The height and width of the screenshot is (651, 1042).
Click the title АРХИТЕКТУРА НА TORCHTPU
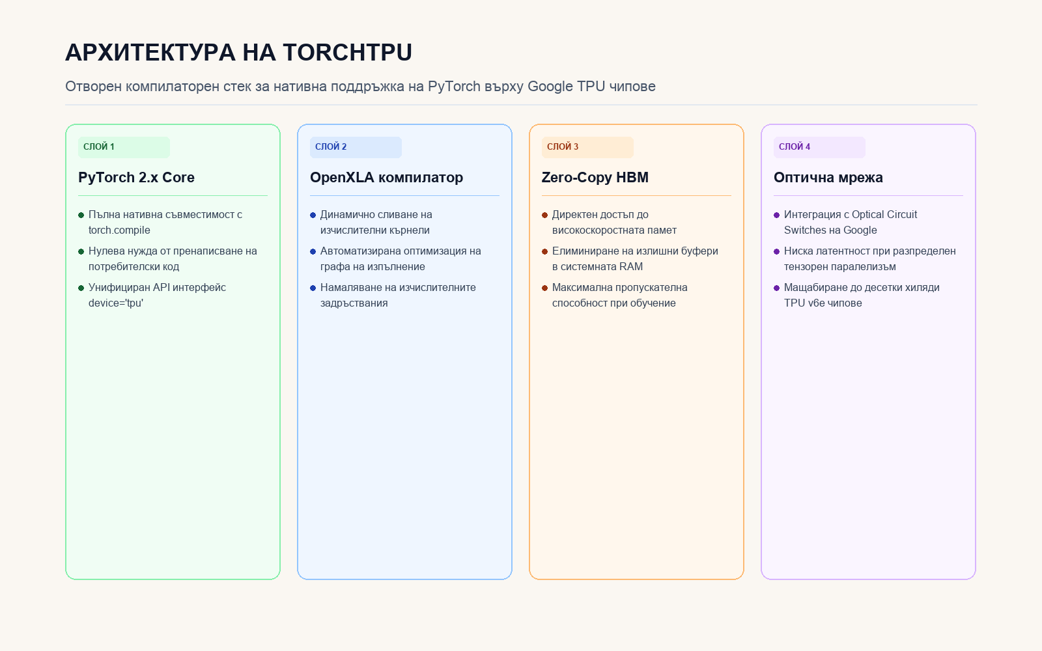click(x=238, y=52)
